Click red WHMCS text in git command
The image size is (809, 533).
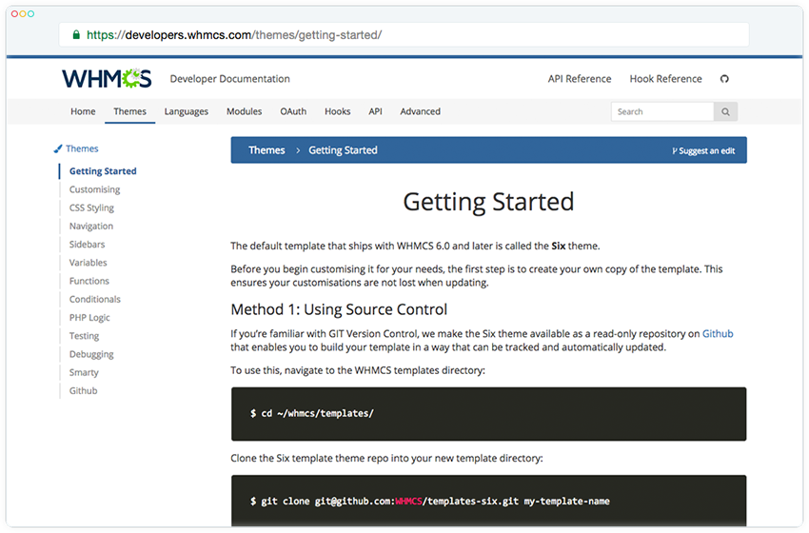click(408, 502)
